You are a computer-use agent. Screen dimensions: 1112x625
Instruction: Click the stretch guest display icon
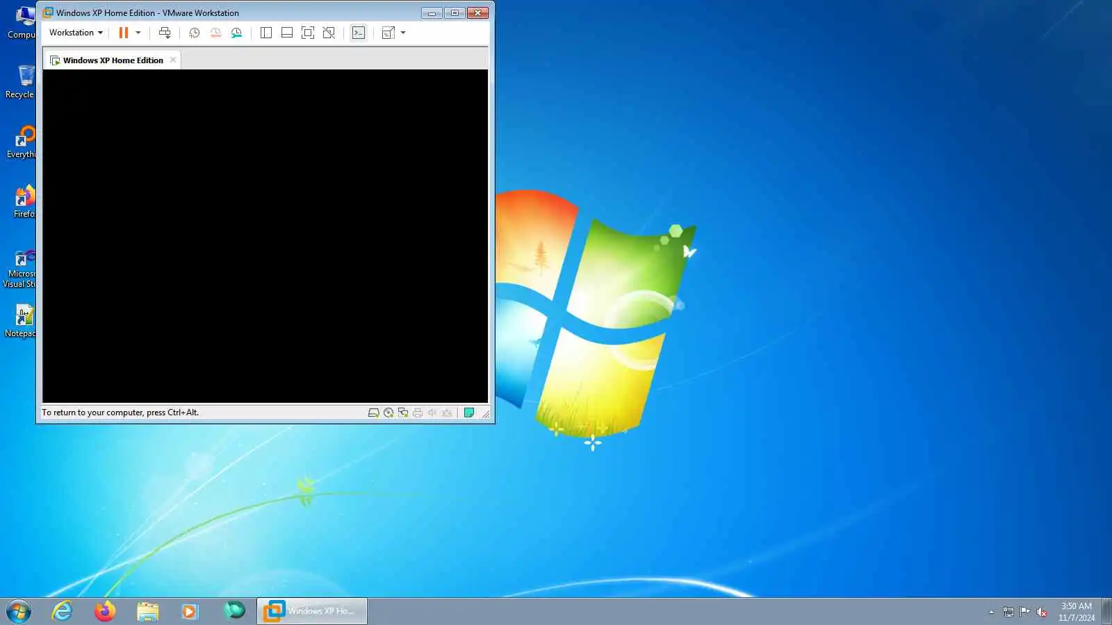[389, 33]
